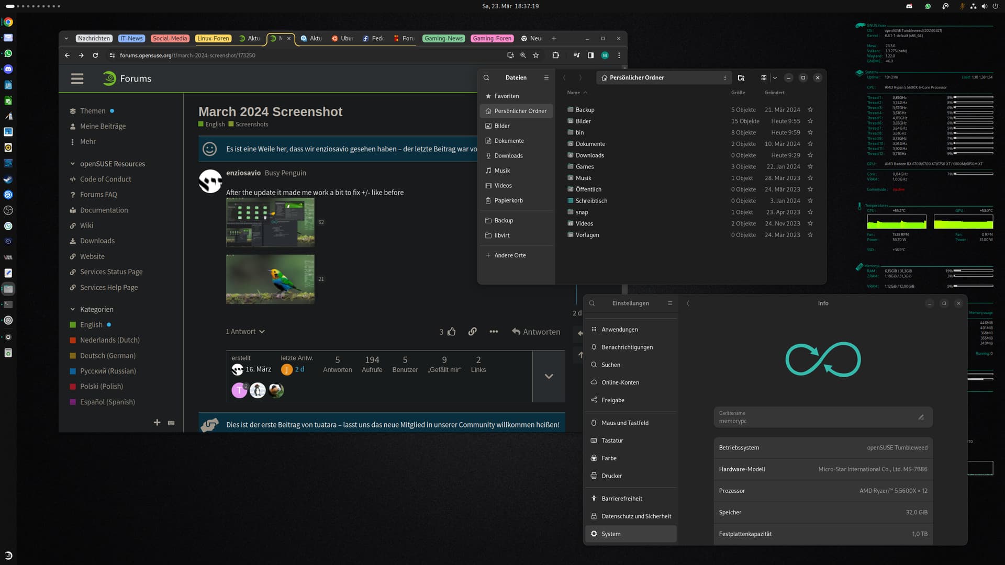The height and width of the screenshot is (565, 1005).
Task: Toggle star for the Games folder
Action: (810, 167)
